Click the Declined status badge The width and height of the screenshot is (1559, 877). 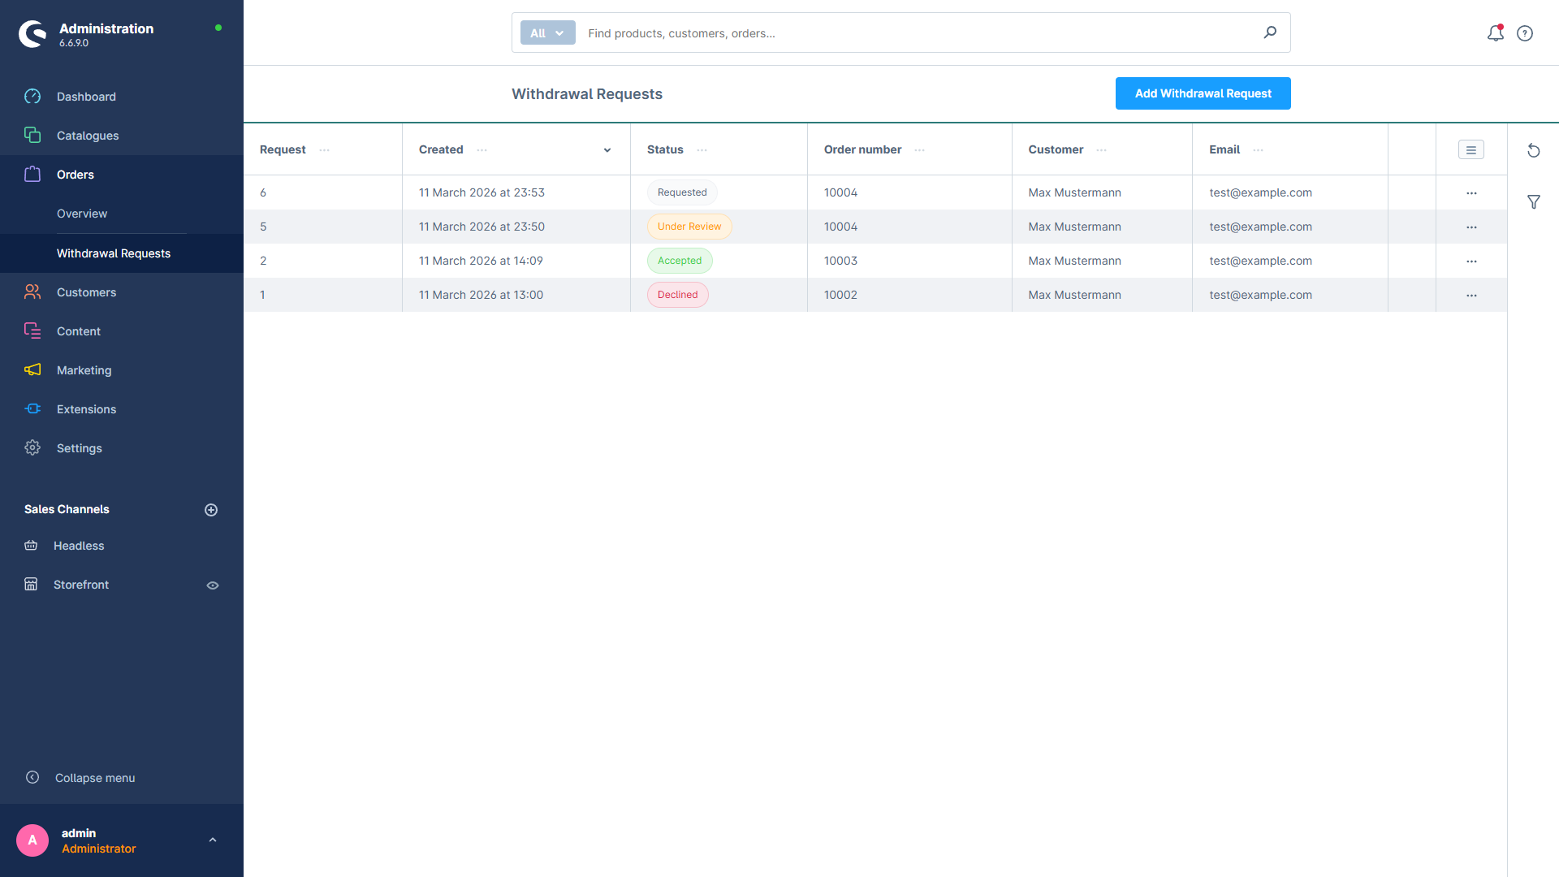pos(677,295)
